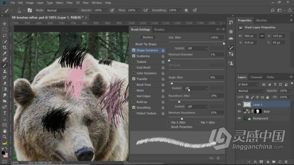Click the Size Jitter slider
Viewport: 294px width, 165px height.
pyautogui.click(x=196, y=42)
